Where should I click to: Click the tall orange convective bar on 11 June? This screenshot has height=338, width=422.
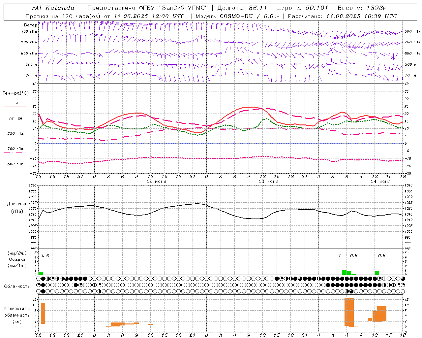pos(43,313)
